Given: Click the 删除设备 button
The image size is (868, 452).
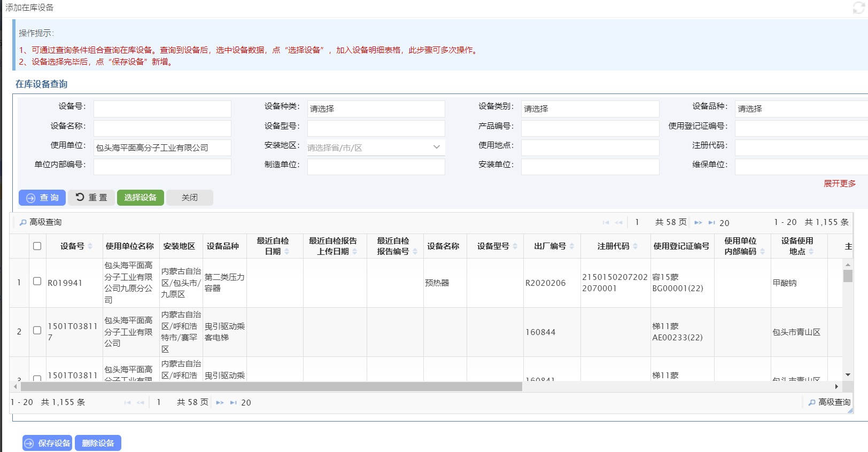Looking at the screenshot, I should 98,443.
